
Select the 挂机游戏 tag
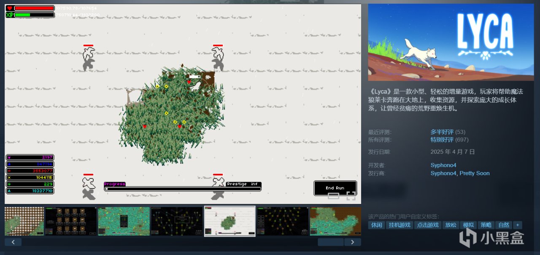(399, 225)
